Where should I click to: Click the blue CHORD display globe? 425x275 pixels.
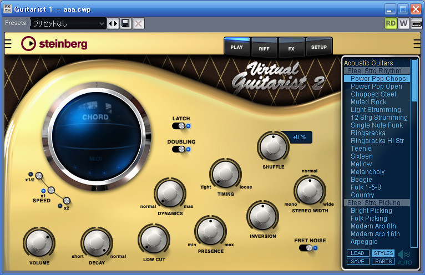[96, 136]
